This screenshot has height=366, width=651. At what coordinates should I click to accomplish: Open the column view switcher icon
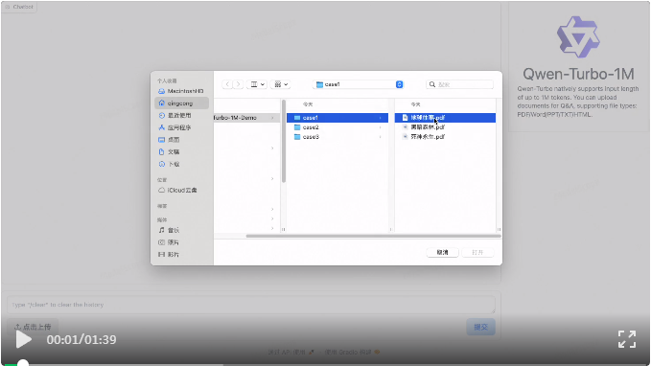click(x=257, y=84)
